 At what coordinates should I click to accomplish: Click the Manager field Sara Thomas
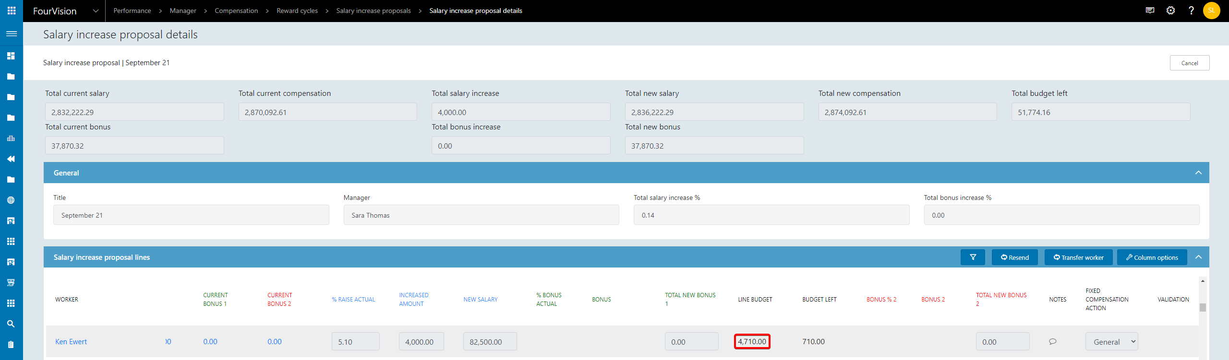(482, 215)
